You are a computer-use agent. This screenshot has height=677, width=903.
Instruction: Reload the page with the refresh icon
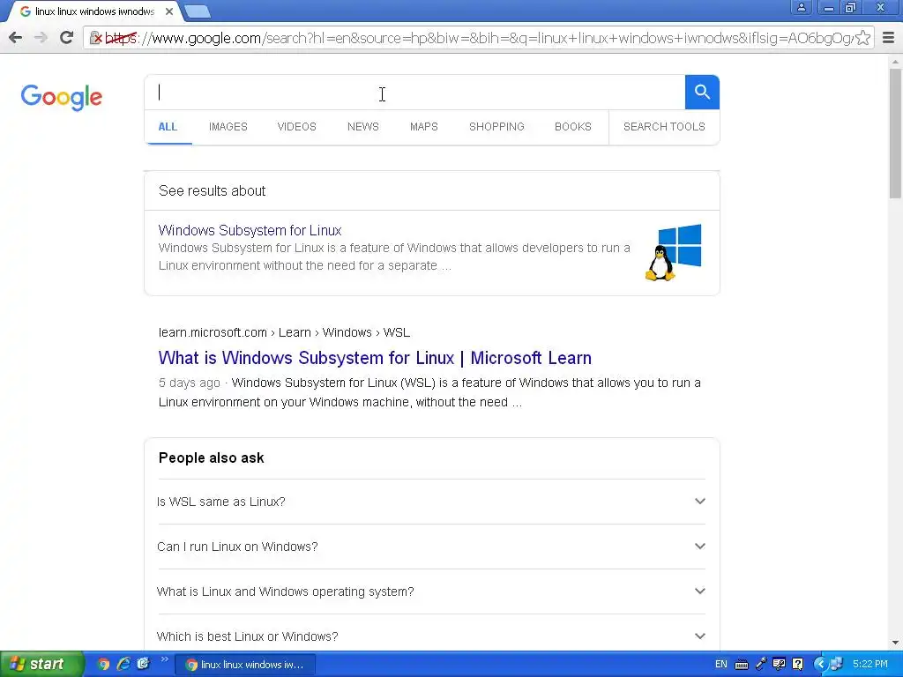coord(66,38)
